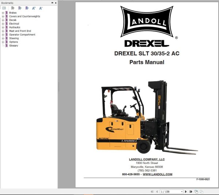Click the grayed next view icon in status bar
The image size is (219, 195).
(201, 192)
